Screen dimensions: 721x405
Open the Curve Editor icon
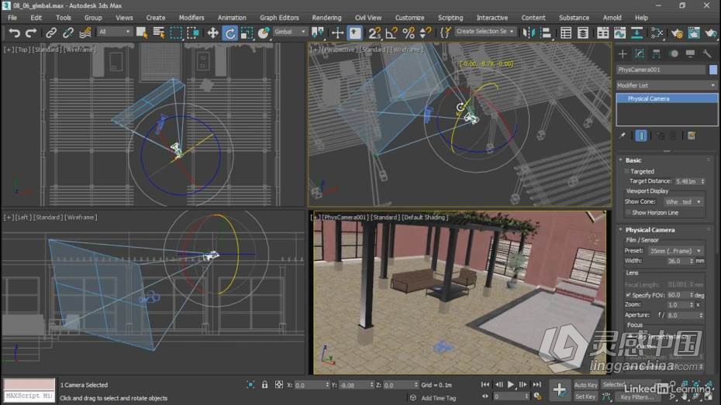(620, 33)
